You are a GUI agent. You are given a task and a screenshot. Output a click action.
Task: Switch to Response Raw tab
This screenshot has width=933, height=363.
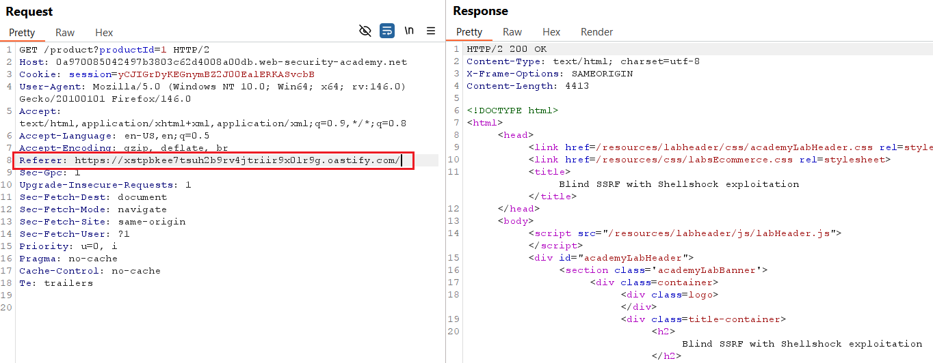click(512, 31)
